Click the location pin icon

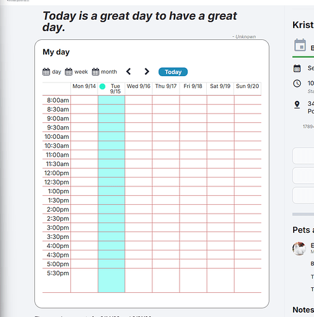(297, 105)
